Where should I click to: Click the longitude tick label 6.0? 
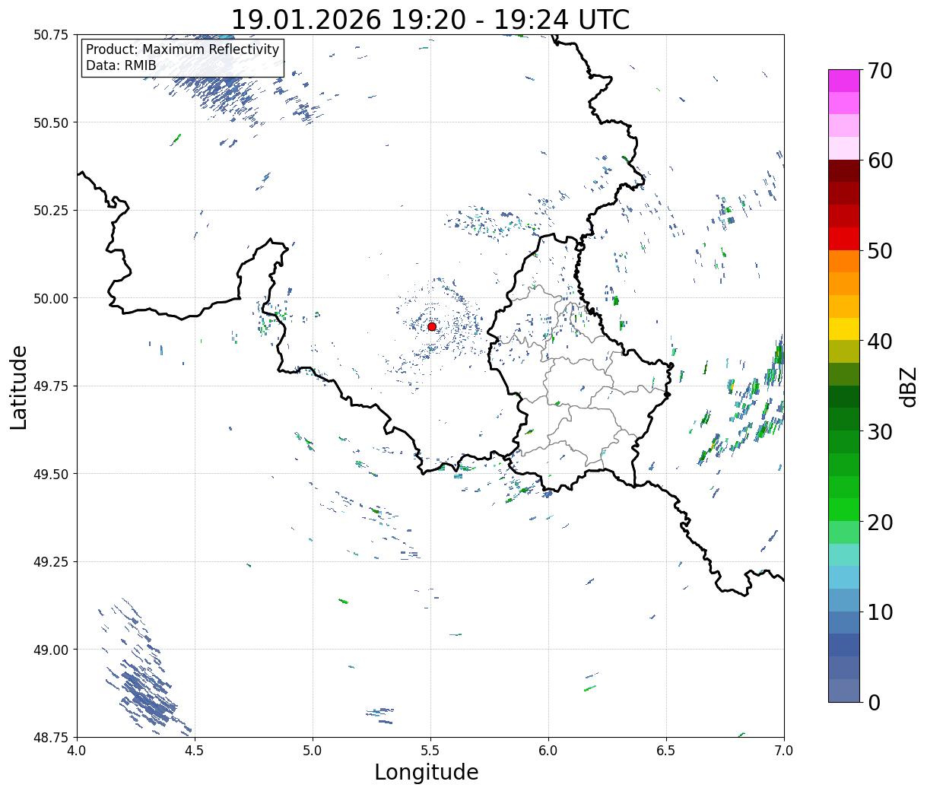click(548, 751)
